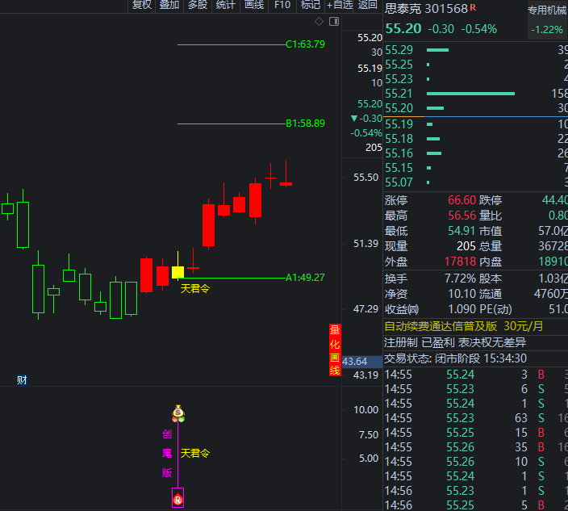Image resolution: width=568 pixels, height=511 pixels.
Task: Open F10 company information
Action: pyautogui.click(x=282, y=5)
